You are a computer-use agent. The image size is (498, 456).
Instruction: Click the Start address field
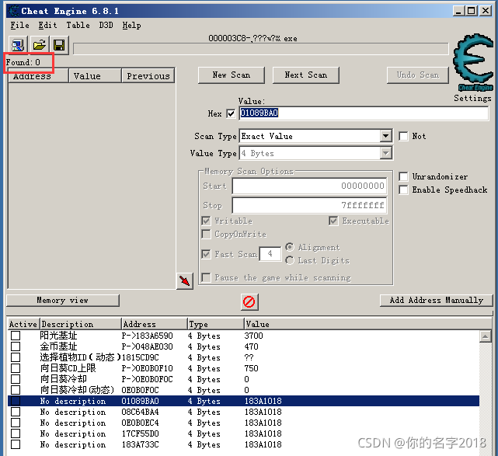309,186
